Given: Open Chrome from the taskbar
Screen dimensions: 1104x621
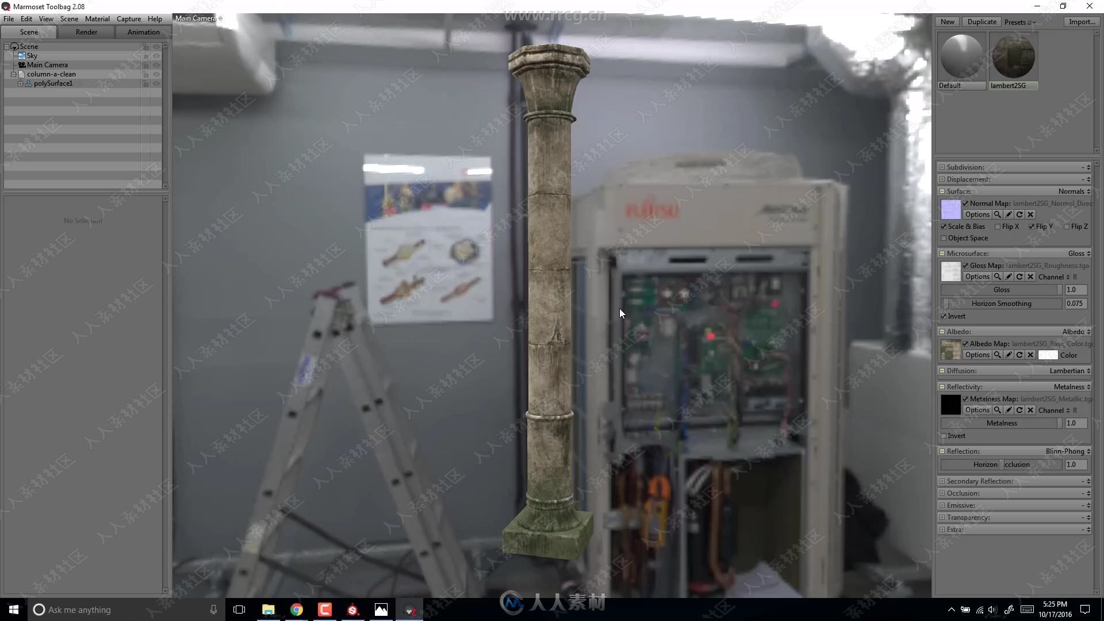Looking at the screenshot, I should pos(297,609).
